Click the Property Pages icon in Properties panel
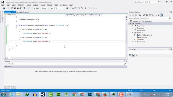The width and height of the screenshot is (173, 97). pyautogui.click(x=137, y=55)
